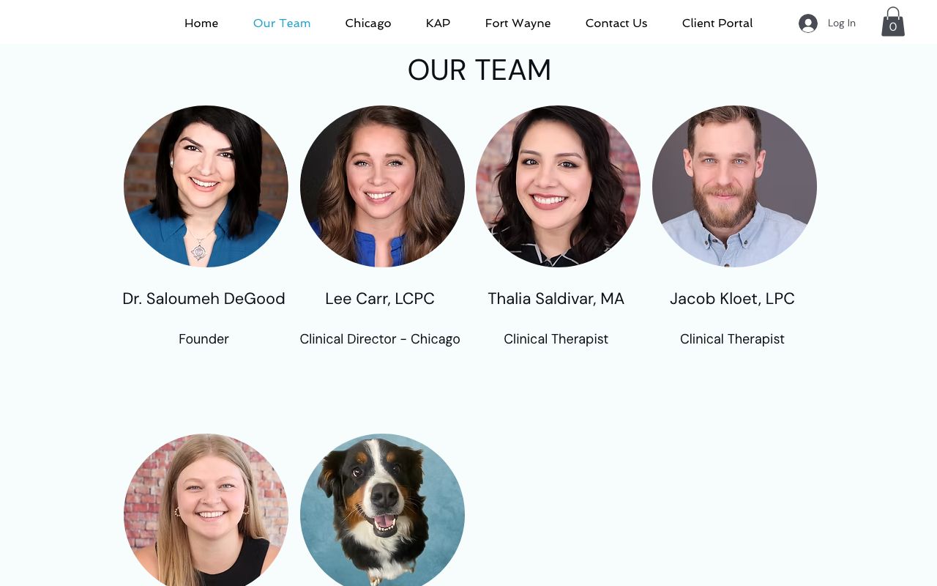Click the name Dr. Saloumeh DeGood
Viewport: 937px width, 586px height.
[x=204, y=299]
